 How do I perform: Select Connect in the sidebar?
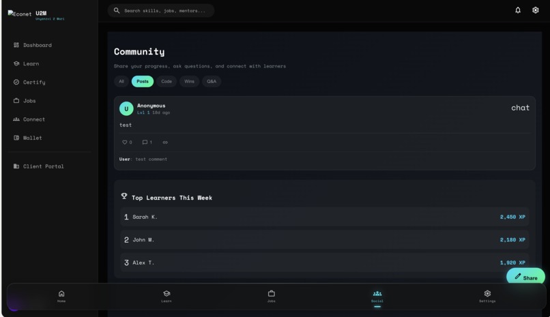29,119
